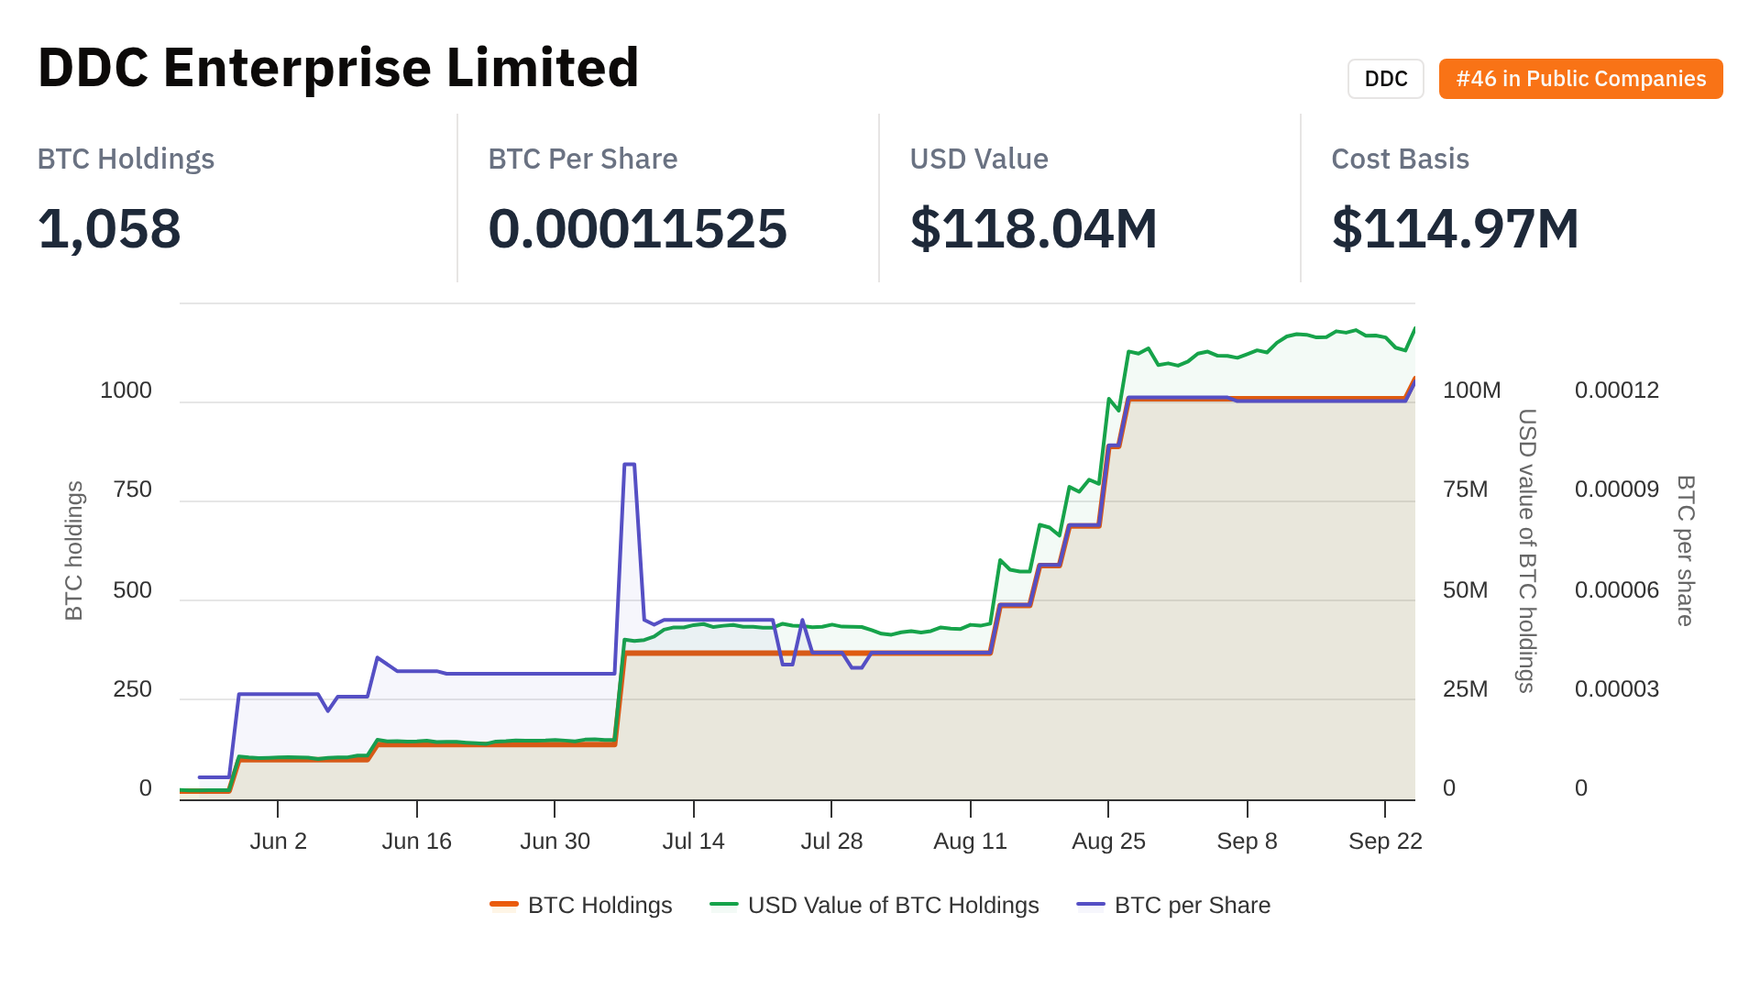Toggle BTC Holdings legend series
The width and height of the screenshot is (1760, 990).
(x=599, y=906)
